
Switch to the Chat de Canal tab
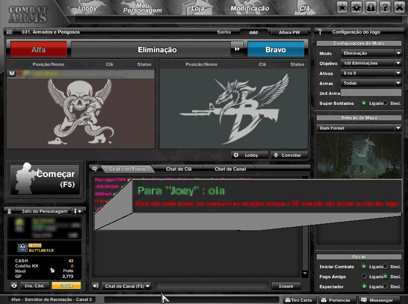[x=230, y=169]
